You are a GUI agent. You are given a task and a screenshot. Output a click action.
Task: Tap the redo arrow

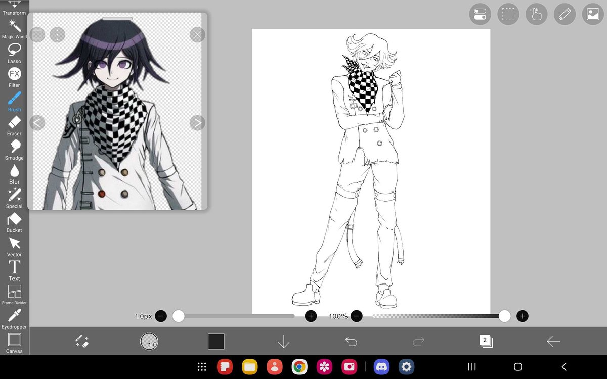[418, 342]
